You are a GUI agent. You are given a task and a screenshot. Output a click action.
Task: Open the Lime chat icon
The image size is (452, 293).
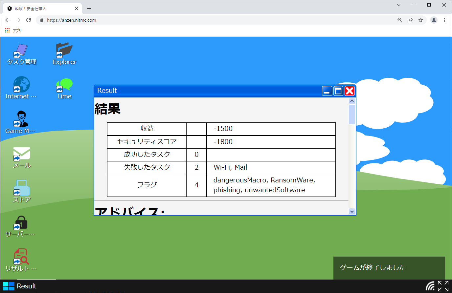pos(64,89)
